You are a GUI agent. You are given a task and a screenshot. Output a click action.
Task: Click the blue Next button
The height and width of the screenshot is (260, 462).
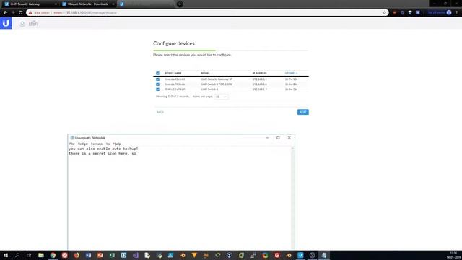[303, 112]
